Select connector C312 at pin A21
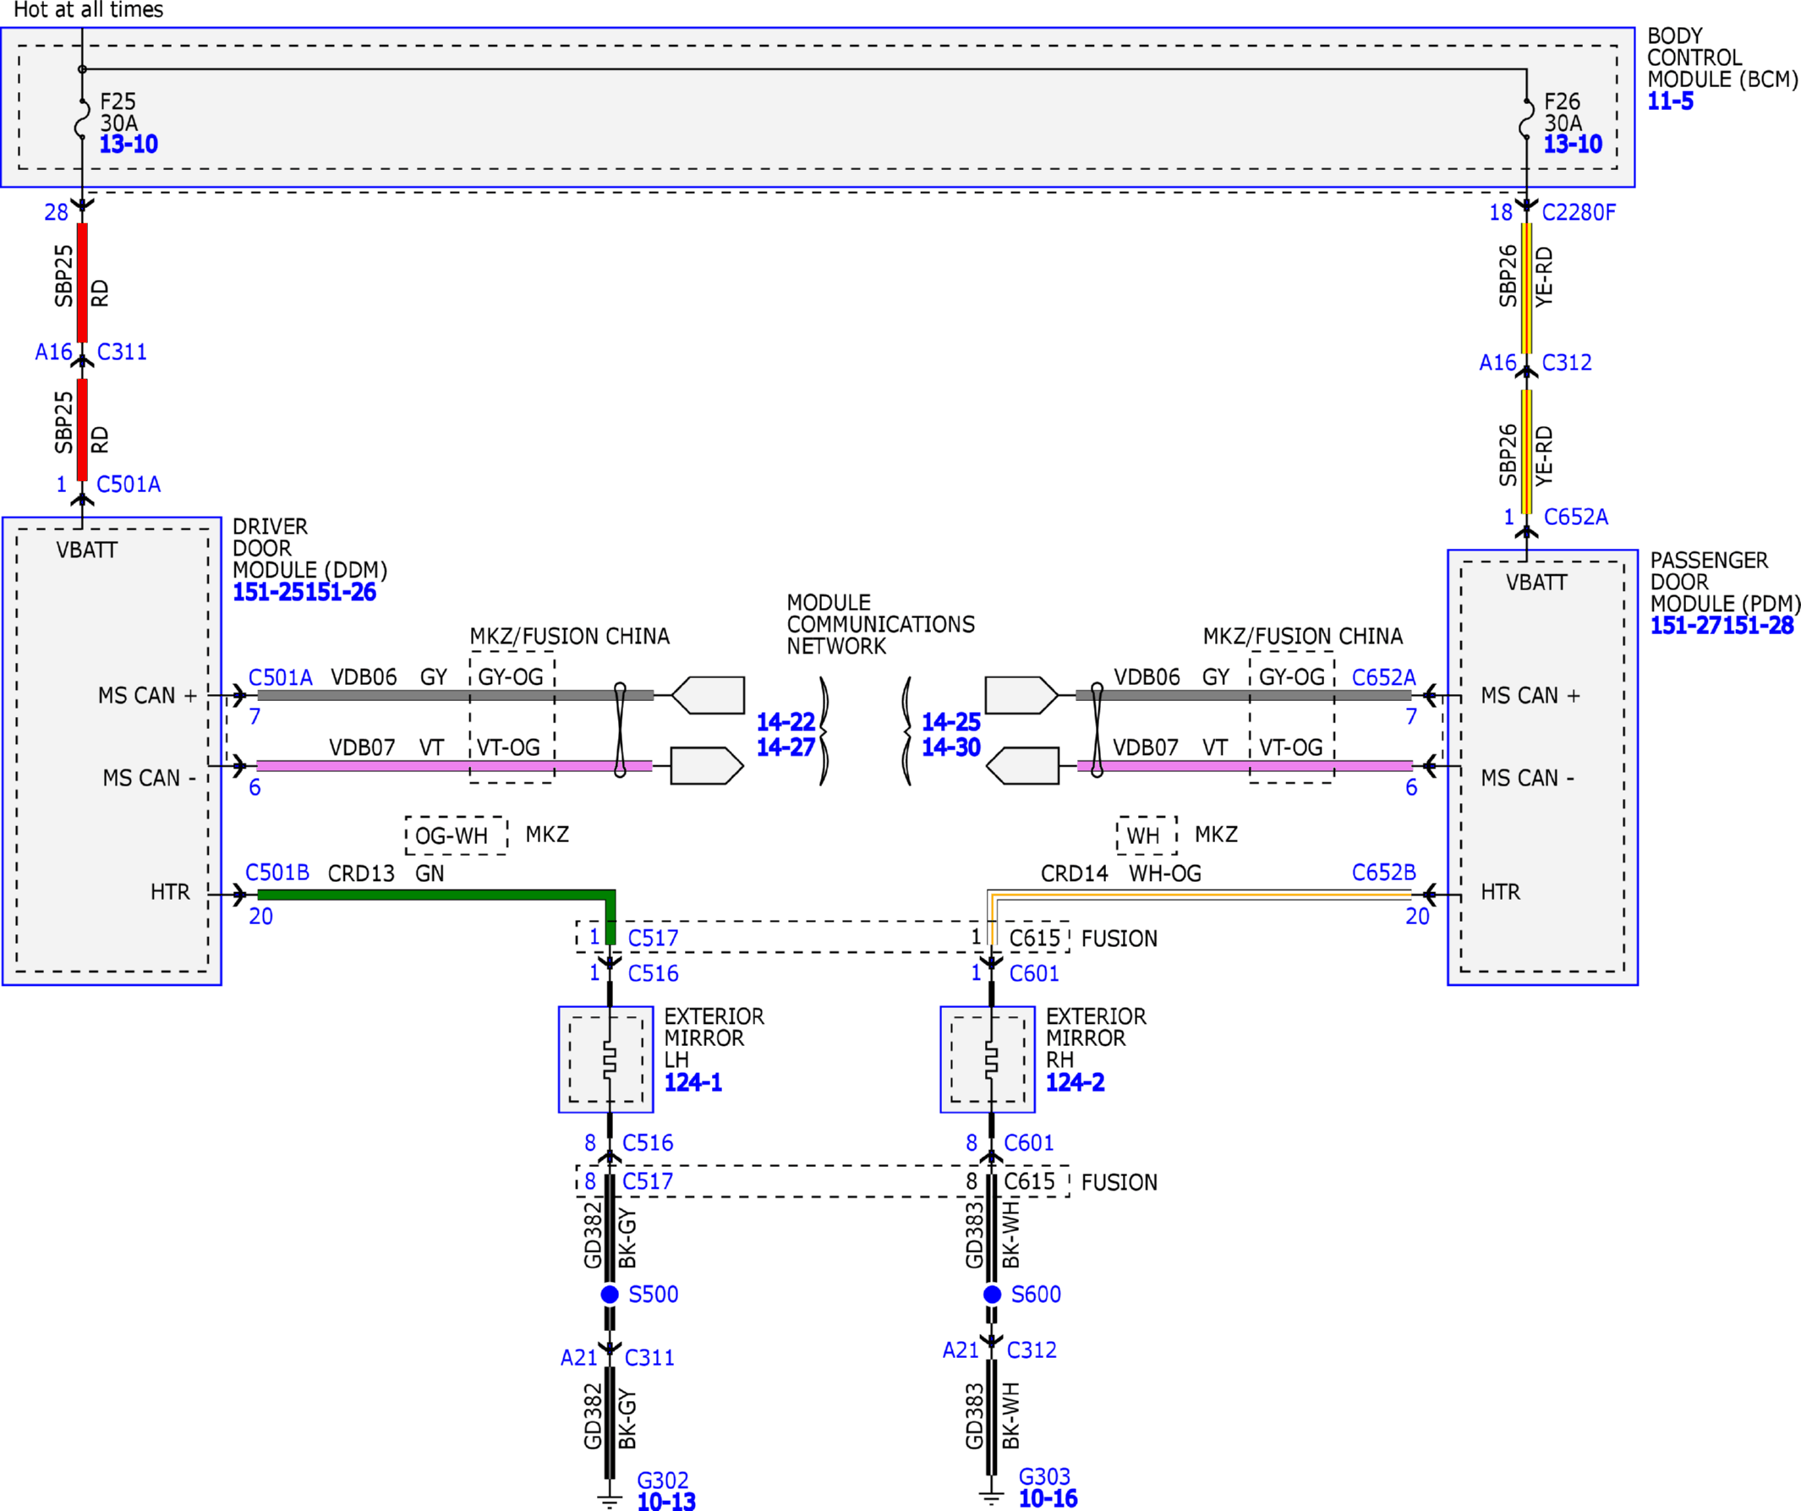The image size is (1801, 1511). pos(1032,1349)
